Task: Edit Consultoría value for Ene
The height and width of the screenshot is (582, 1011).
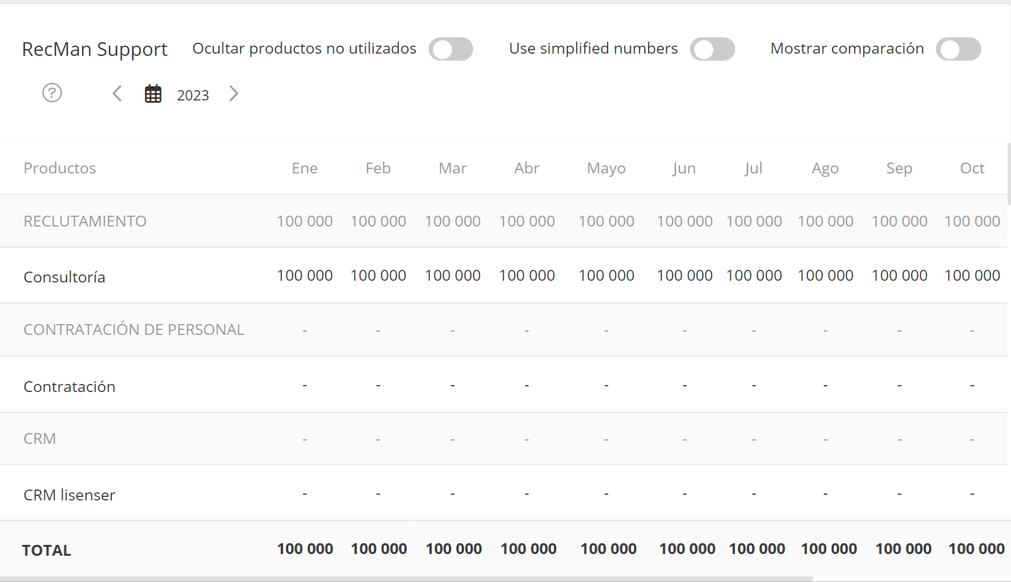Action: tap(305, 276)
